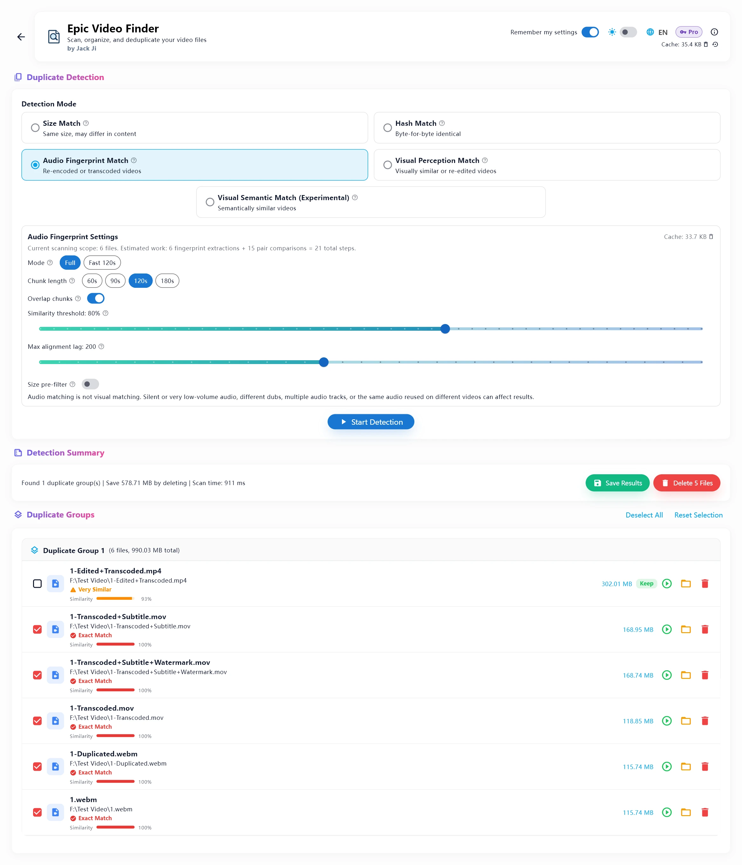Image resolution: width=742 pixels, height=865 pixels.
Task: Click the Max alignment lag slider handle
Action: pos(323,362)
